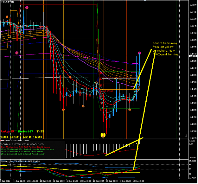The image size is (198, 184).
Task: Select the yellow level-3 semaphore circle at the low
Action: click(103, 135)
